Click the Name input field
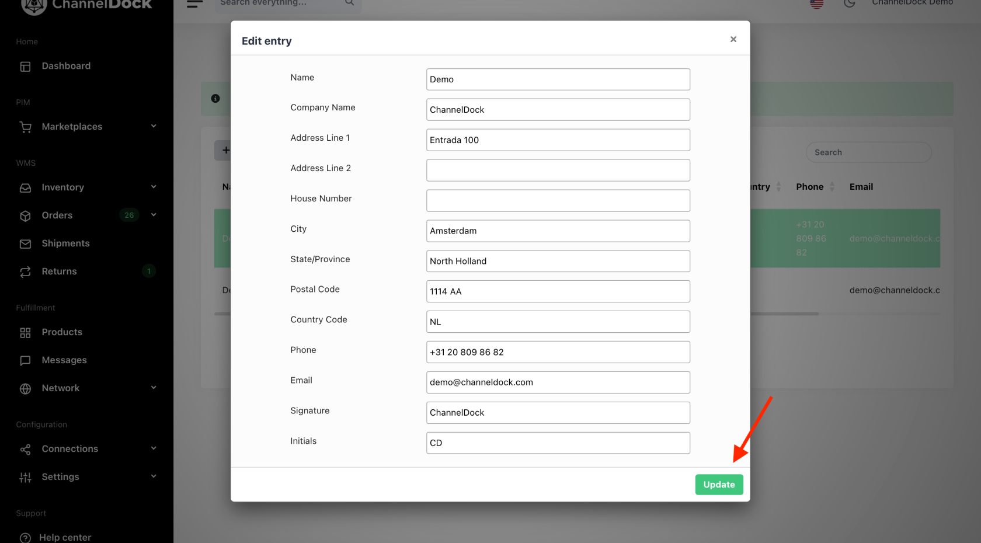The image size is (981, 543). (558, 79)
